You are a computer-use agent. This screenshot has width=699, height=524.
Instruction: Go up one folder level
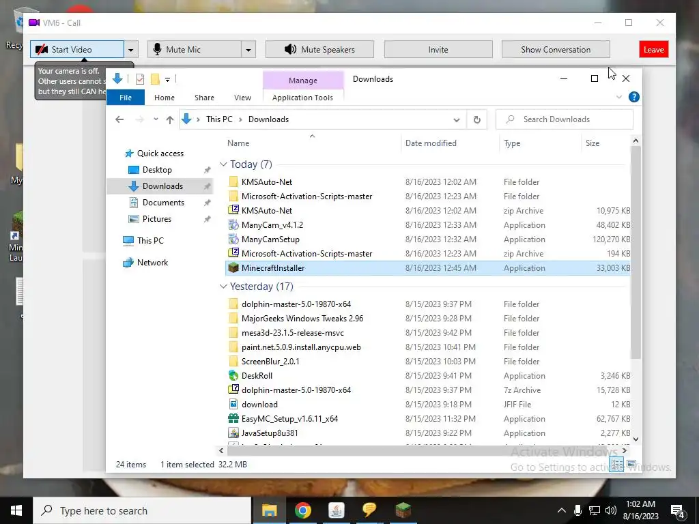[x=170, y=119]
